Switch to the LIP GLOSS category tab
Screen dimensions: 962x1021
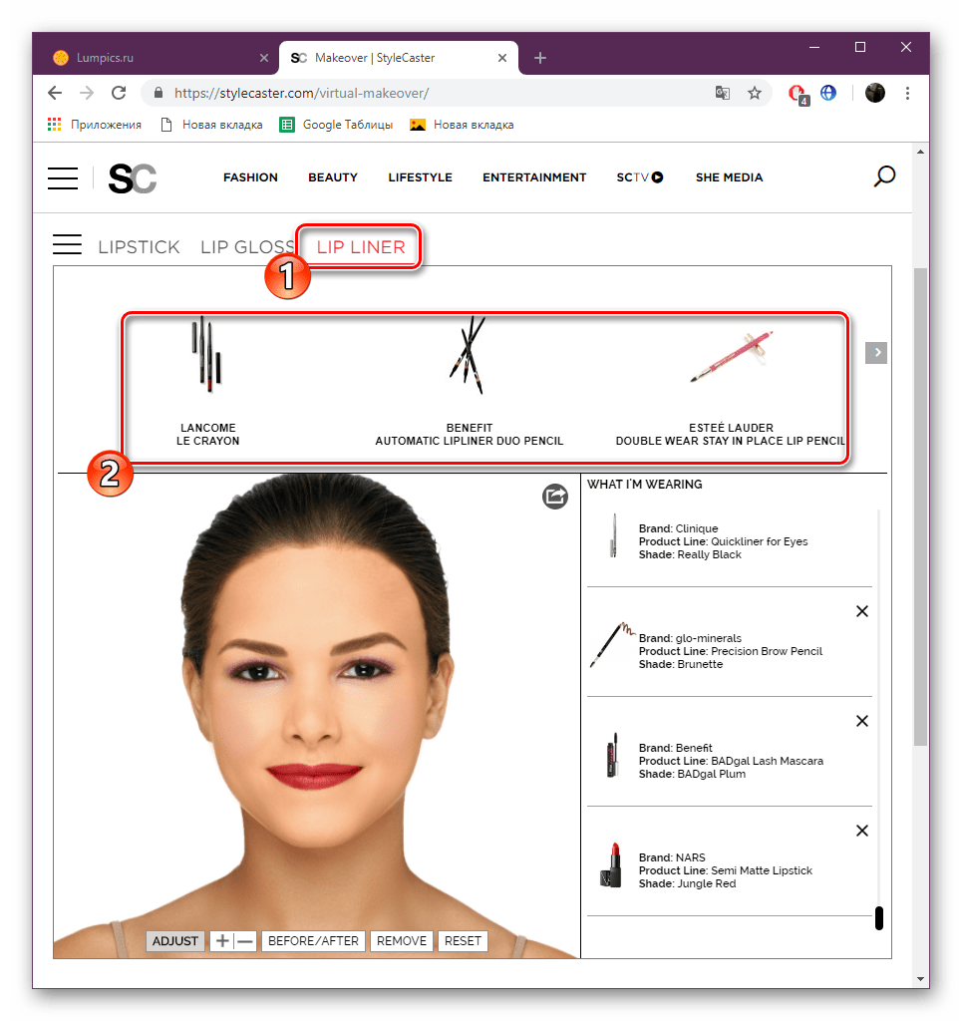[248, 247]
